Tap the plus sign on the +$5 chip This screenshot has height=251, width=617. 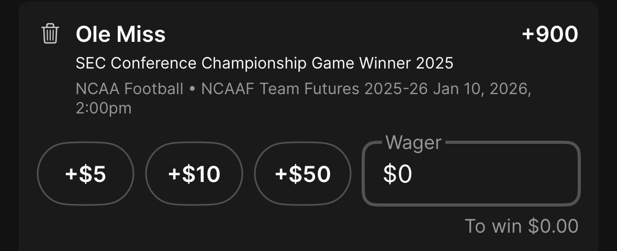pyautogui.click(x=72, y=174)
